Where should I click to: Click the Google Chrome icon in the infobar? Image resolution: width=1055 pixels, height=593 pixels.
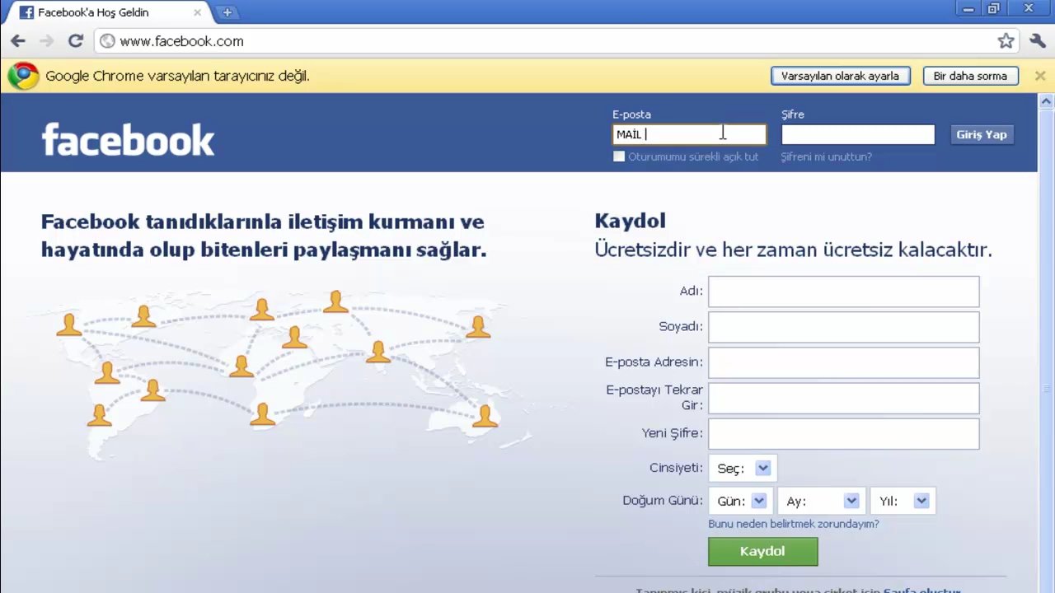coord(23,76)
